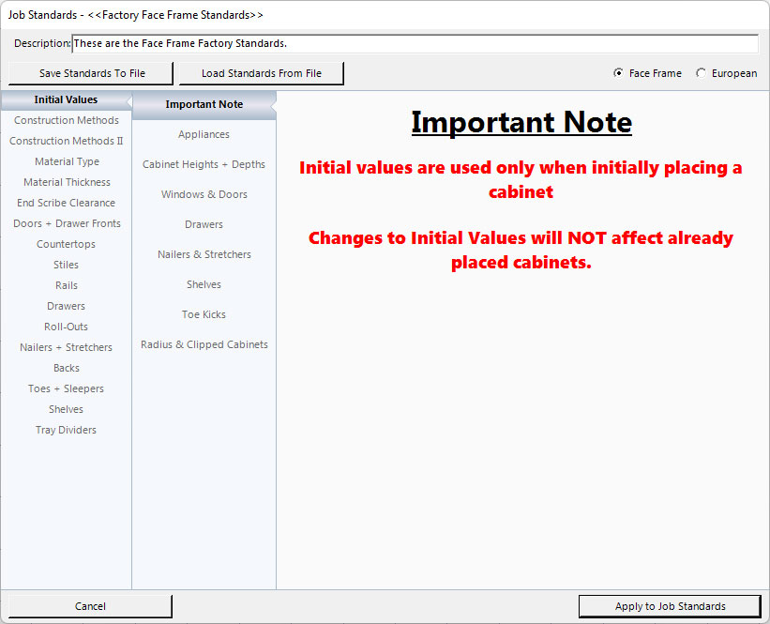This screenshot has width=770, height=624.
Task: Click Load Standards From File button
Action: tap(261, 73)
